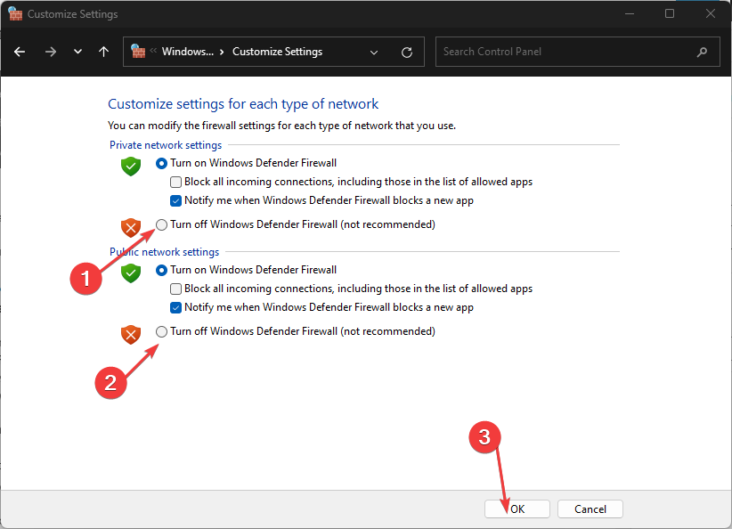The width and height of the screenshot is (732, 529).
Task: Go back using the back arrow
Action: click(x=20, y=52)
